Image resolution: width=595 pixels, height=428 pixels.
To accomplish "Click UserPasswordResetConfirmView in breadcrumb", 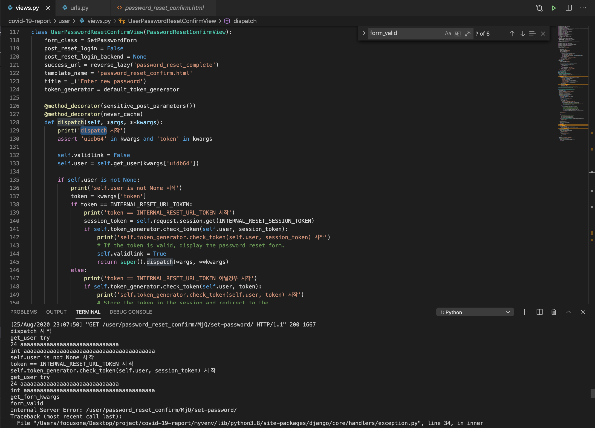I will pyautogui.click(x=172, y=21).
